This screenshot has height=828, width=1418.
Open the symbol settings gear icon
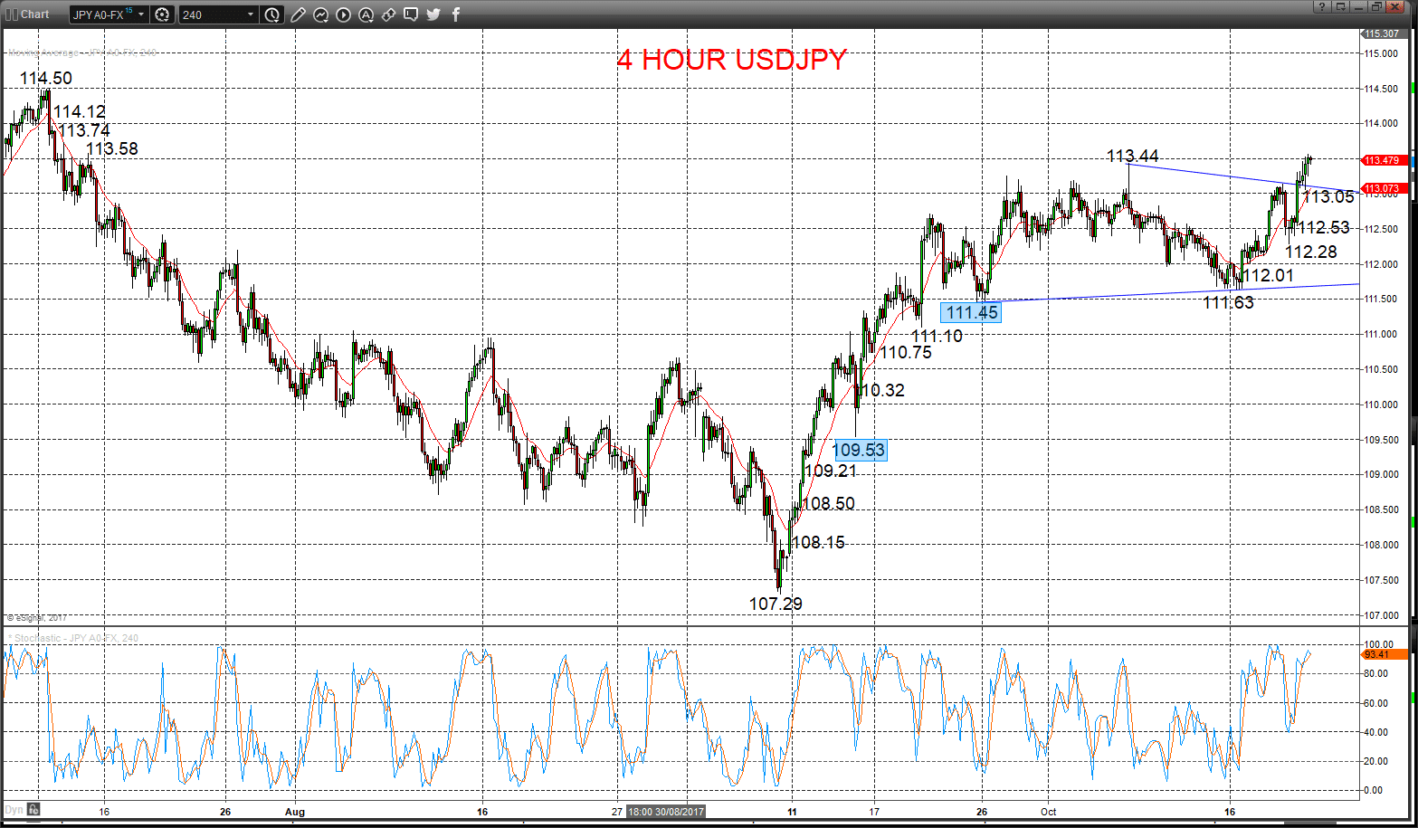162,14
